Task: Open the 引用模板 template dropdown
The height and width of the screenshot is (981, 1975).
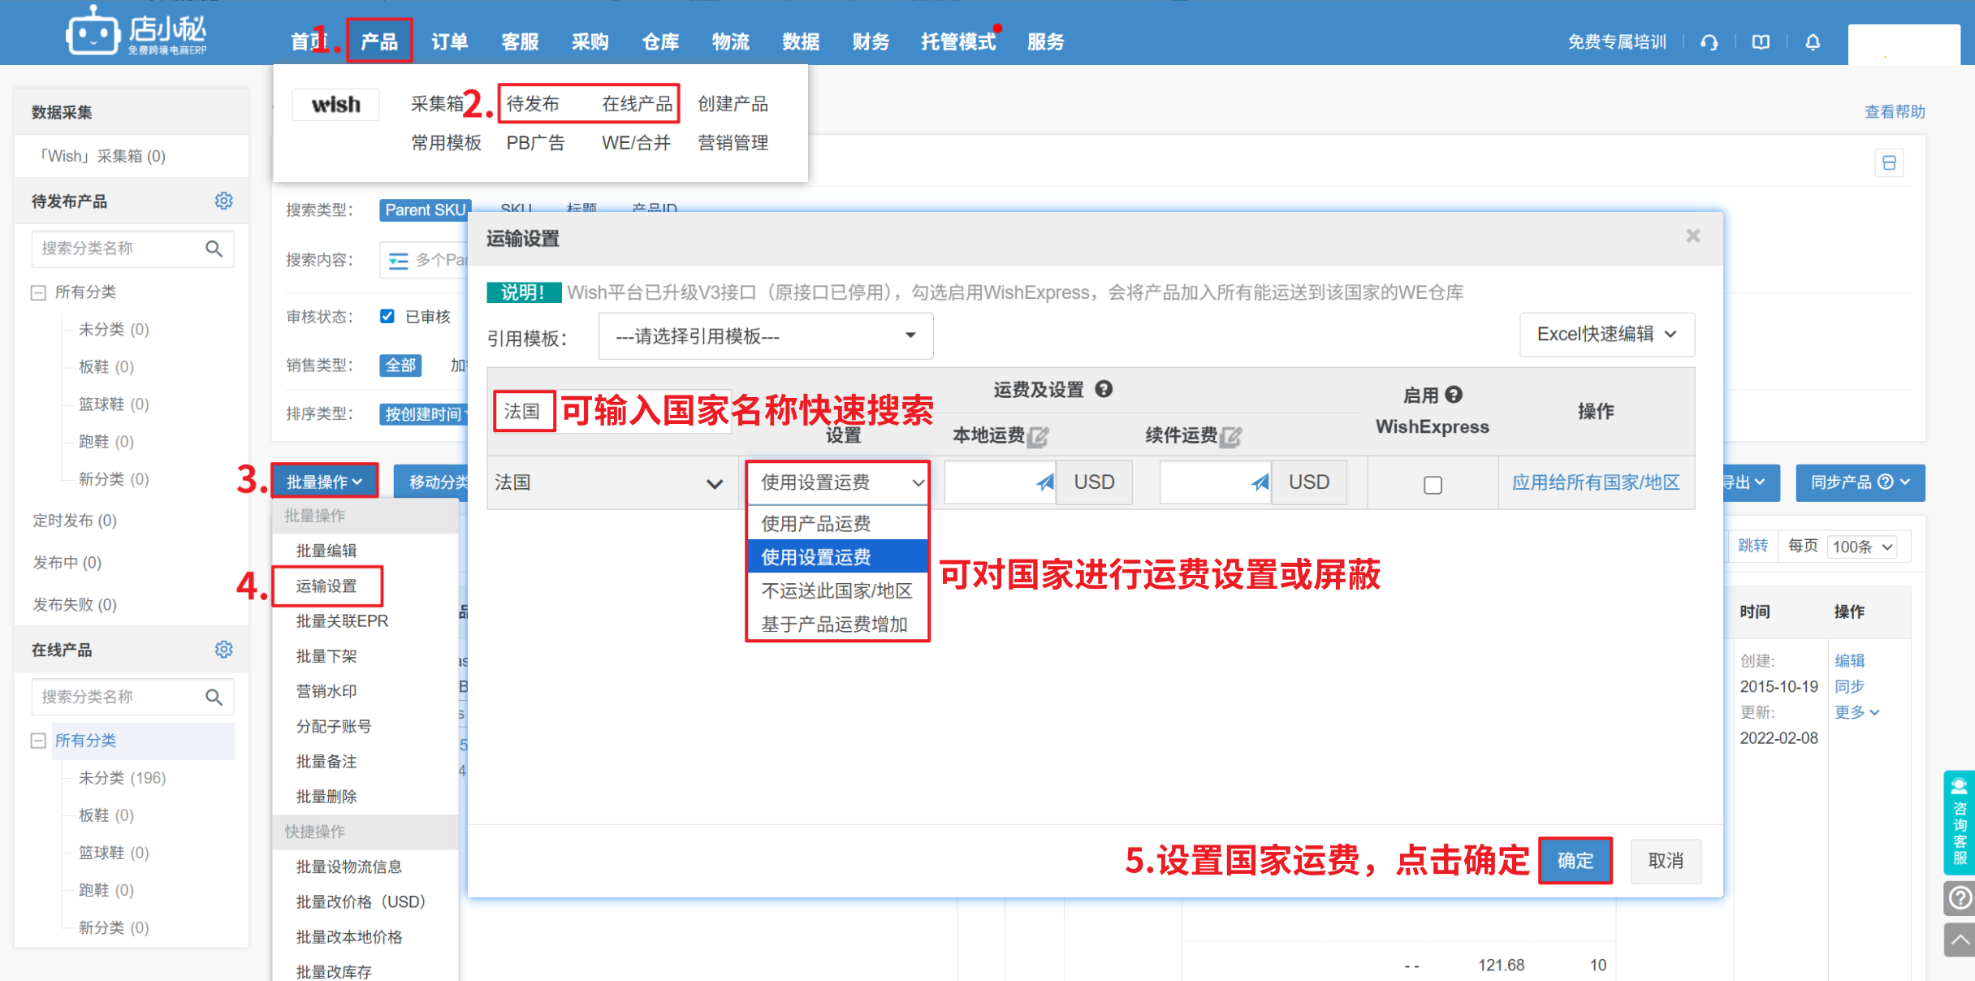Action: click(x=765, y=336)
